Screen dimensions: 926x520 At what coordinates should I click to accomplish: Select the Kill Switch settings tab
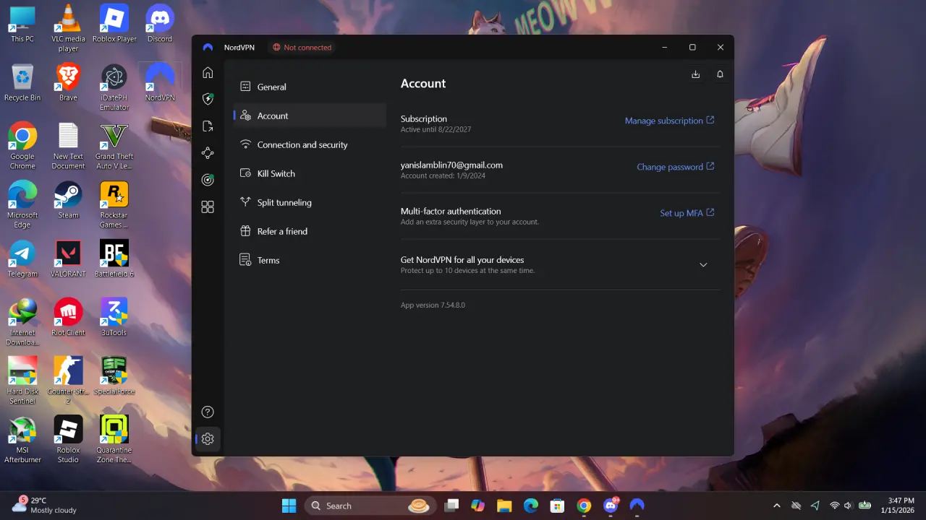click(310, 173)
